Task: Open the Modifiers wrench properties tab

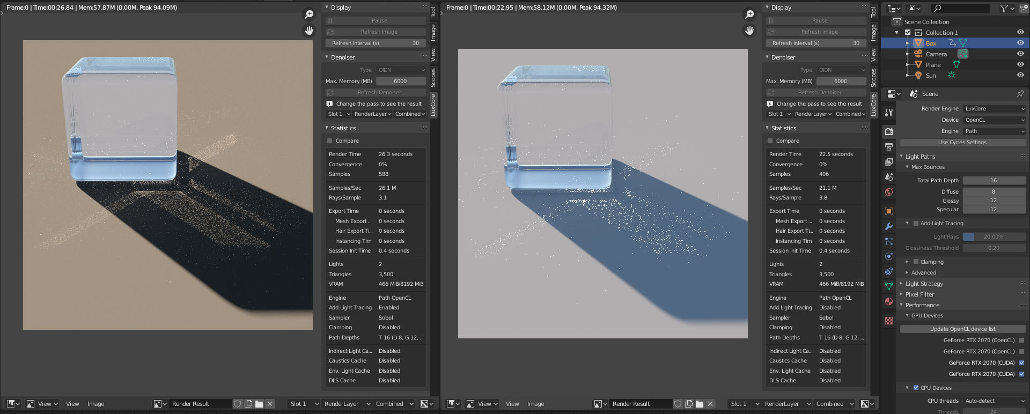Action: pos(889,226)
